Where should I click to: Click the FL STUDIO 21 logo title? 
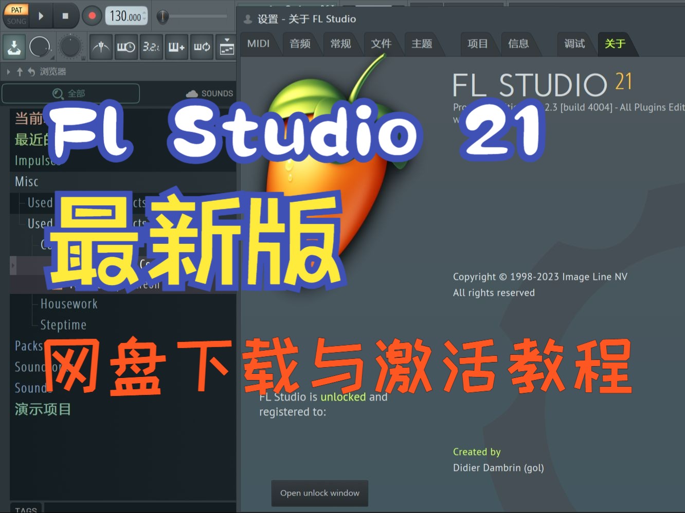point(543,84)
